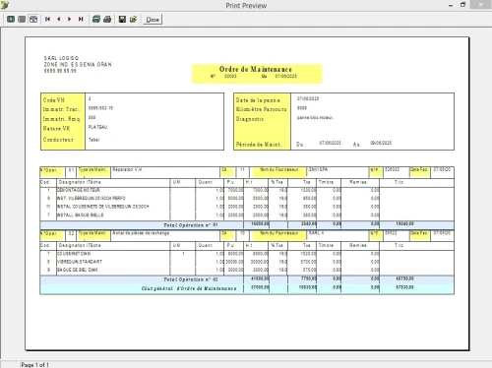
Task: Click the zoom-to-page-width icon
Action: pyautogui.click(x=33, y=19)
